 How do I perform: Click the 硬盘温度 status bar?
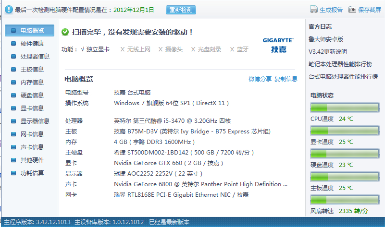click(x=345, y=154)
